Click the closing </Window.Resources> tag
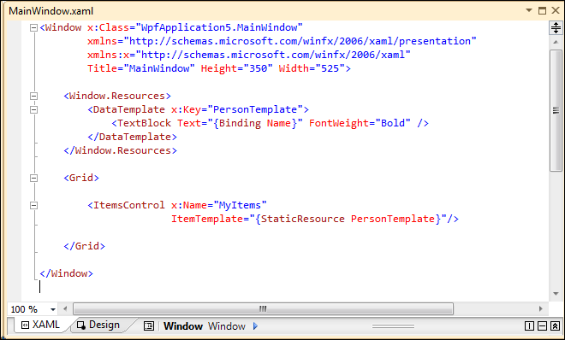 click(x=121, y=150)
